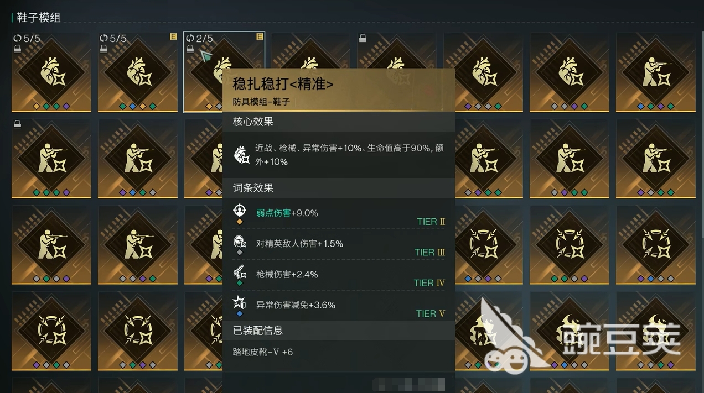
Task: Click the 词条效果 section header
Action: [253, 188]
